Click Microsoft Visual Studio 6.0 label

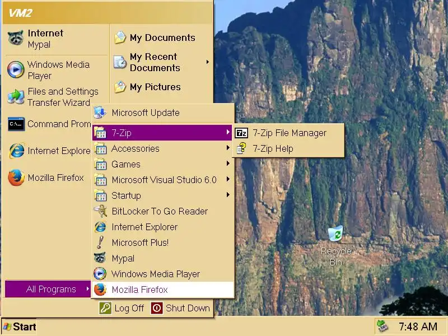(164, 180)
